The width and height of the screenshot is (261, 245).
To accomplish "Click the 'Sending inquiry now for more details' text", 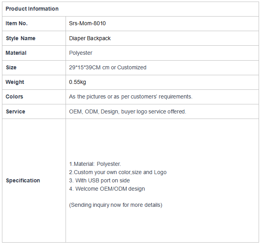I will pyautogui.click(x=116, y=205).
